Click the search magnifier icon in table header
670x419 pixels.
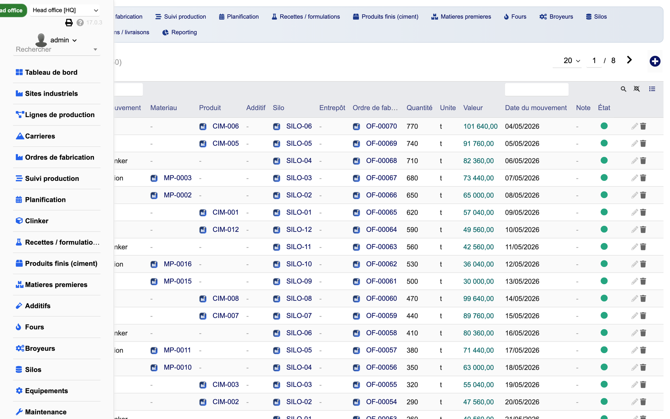[623, 89]
